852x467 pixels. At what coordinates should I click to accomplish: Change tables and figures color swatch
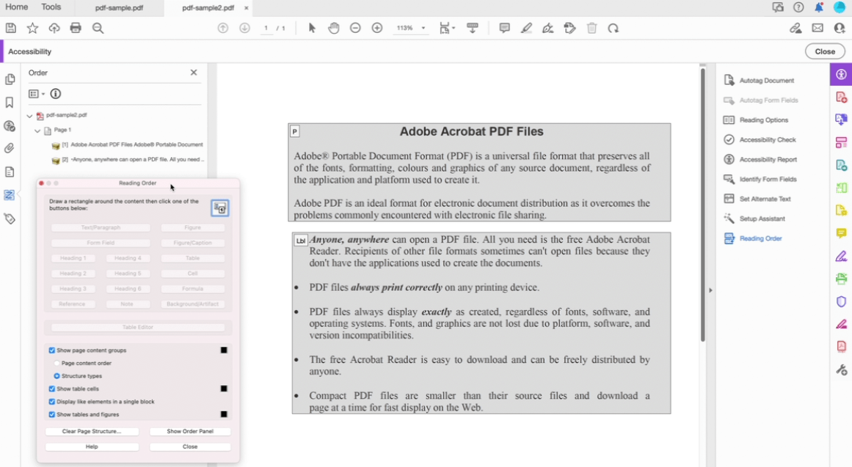point(224,414)
